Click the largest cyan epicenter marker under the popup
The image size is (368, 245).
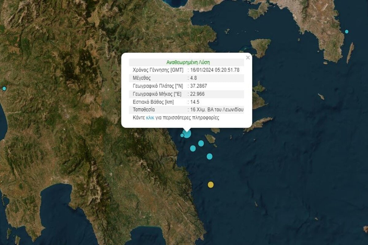pyautogui.click(x=187, y=134)
